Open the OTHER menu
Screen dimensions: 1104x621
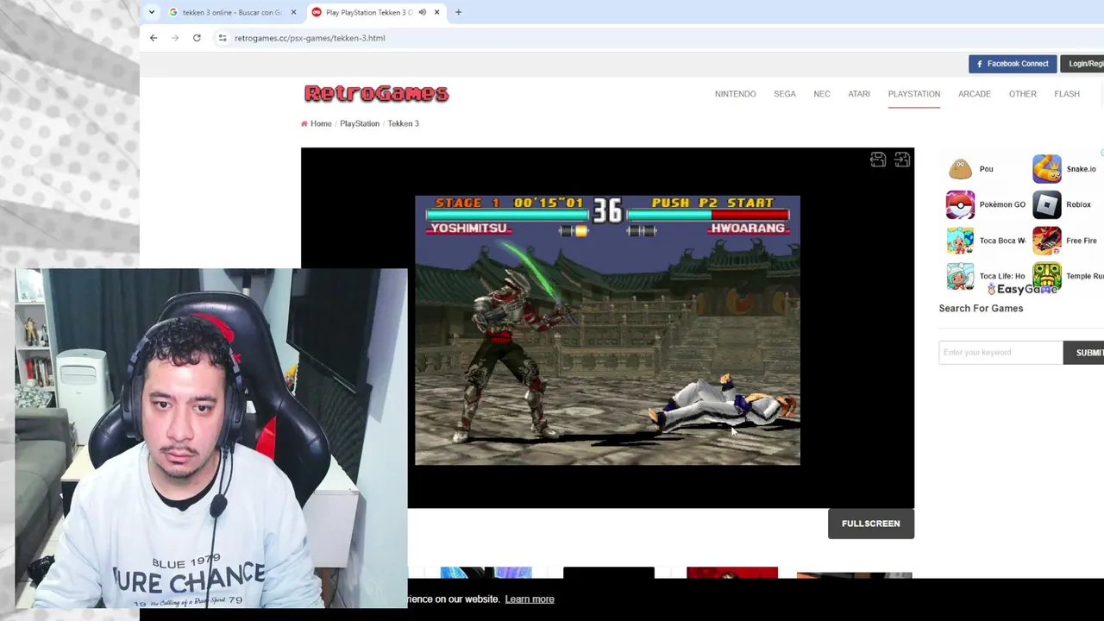[1023, 94]
